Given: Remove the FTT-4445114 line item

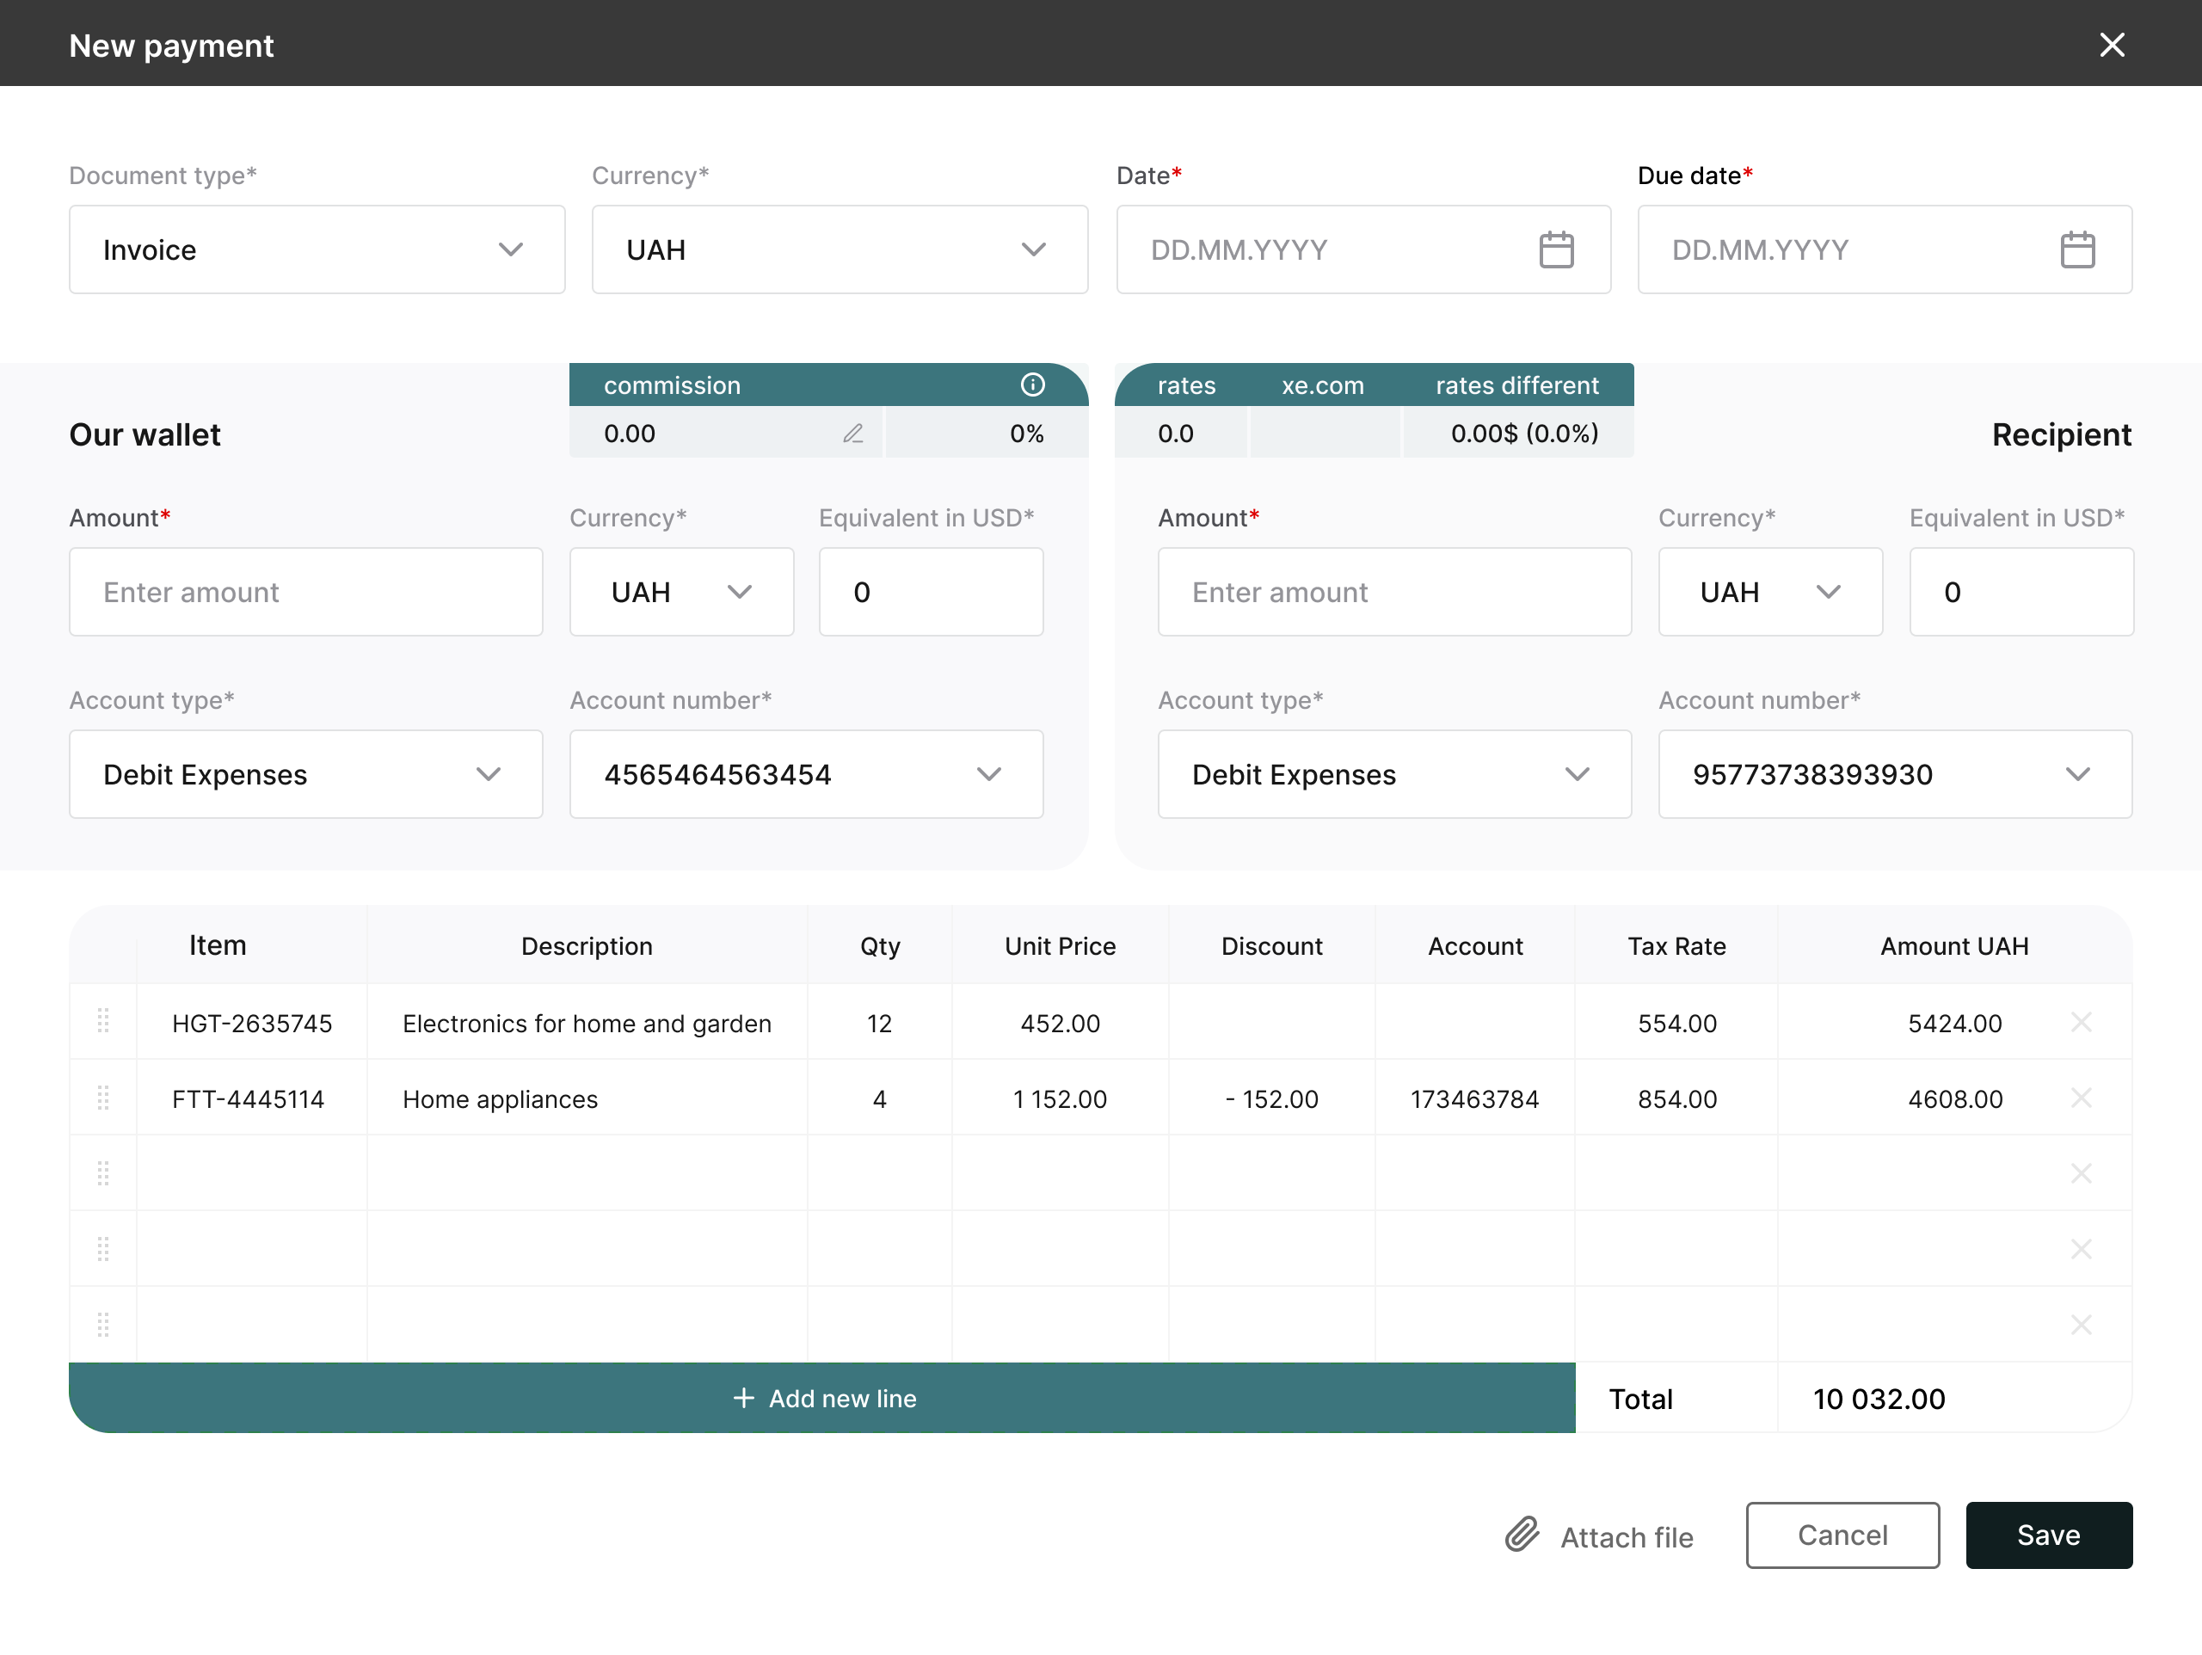Looking at the screenshot, I should coord(2081,1098).
